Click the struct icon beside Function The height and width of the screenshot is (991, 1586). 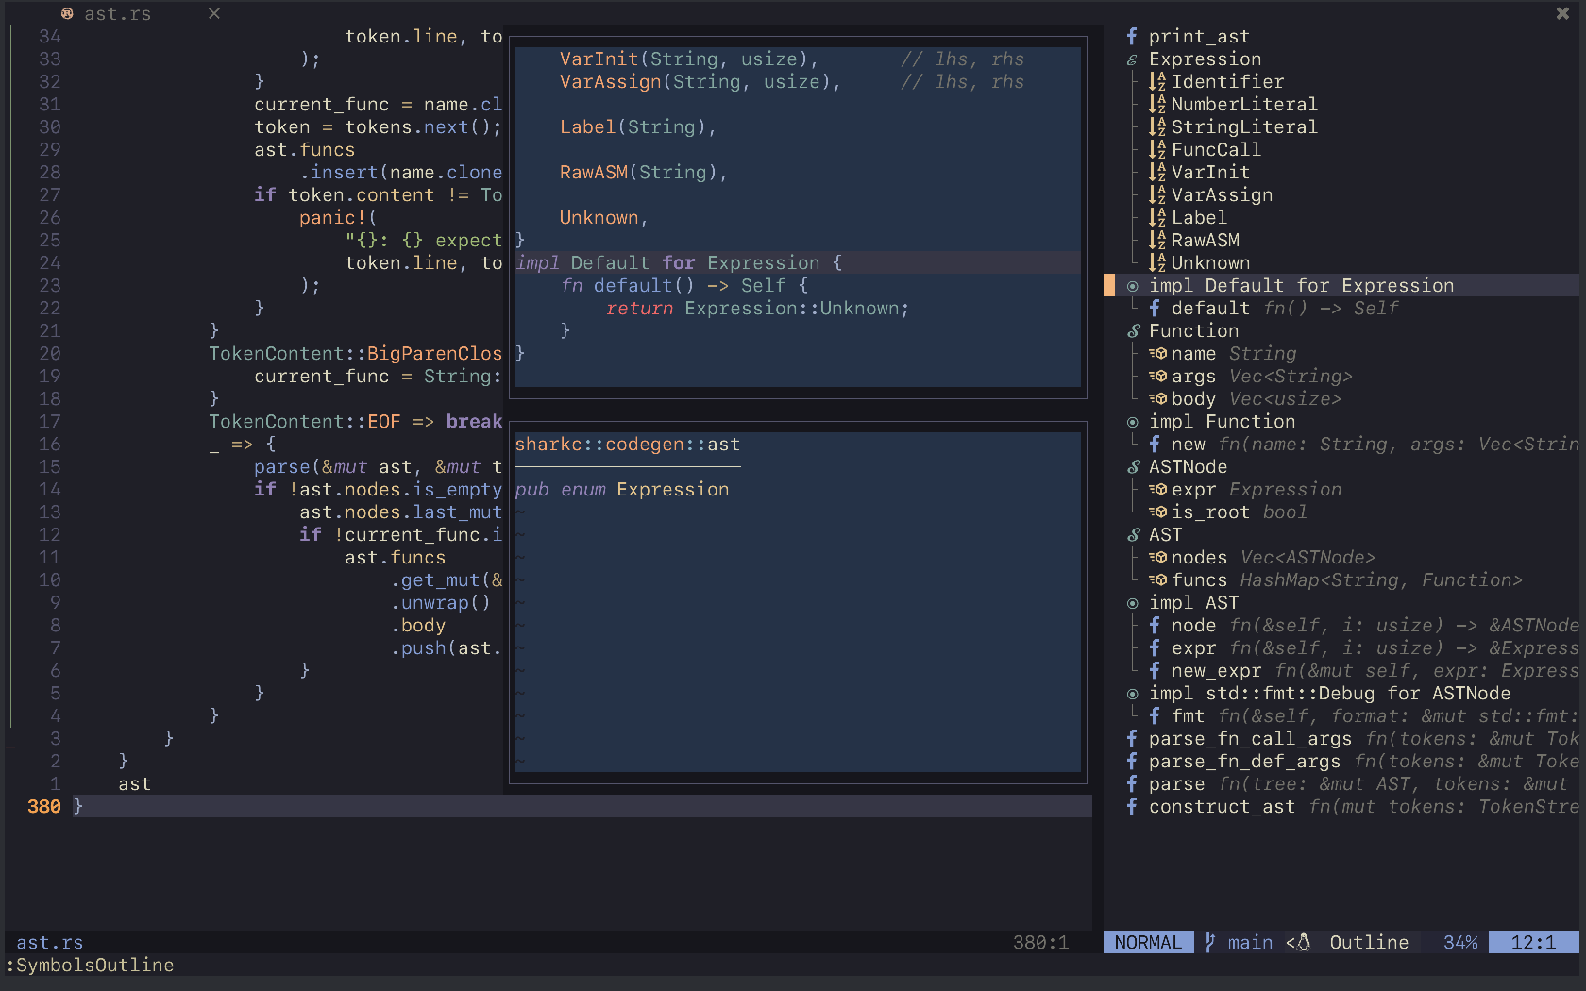[x=1133, y=330]
